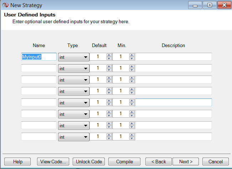The height and width of the screenshot is (169, 232).
Task: Click the NinjaTrader logo icon in title bar
Action: click(5, 5)
